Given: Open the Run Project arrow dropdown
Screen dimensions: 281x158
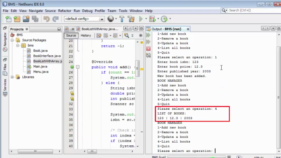Looking at the screenshot, I should [x=146, y=18].
